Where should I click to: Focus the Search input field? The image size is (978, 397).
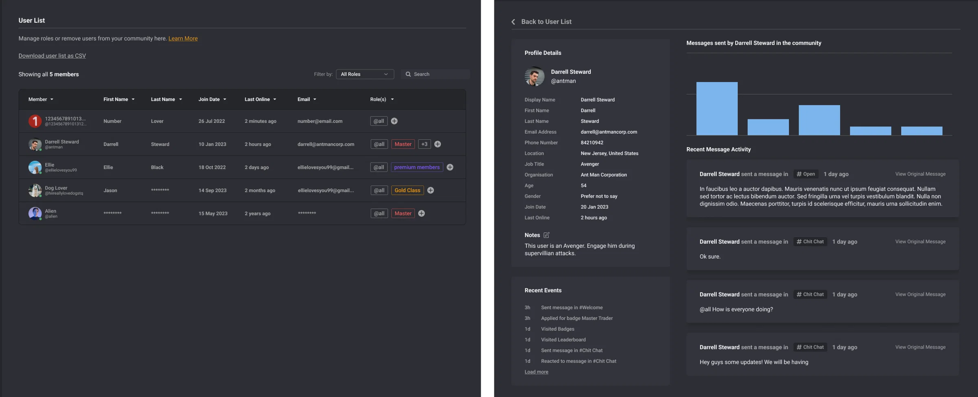pyautogui.click(x=435, y=74)
